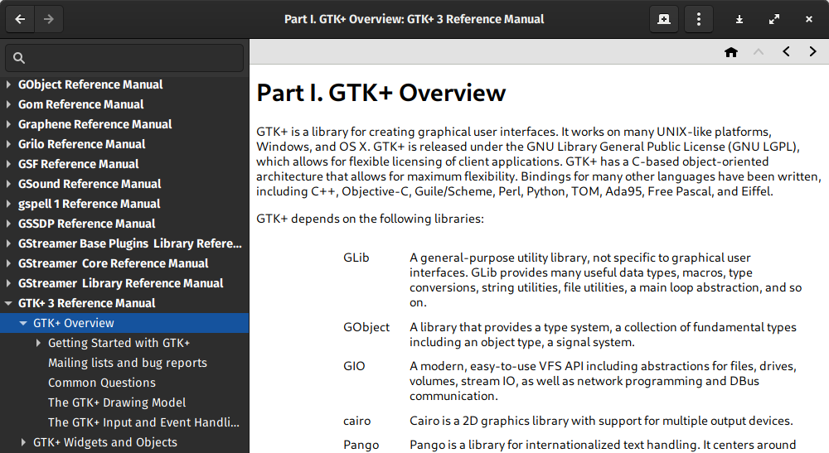Expand the GObject Reference Manual book
Image resolution: width=829 pixels, height=453 pixels.
point(9,84)
